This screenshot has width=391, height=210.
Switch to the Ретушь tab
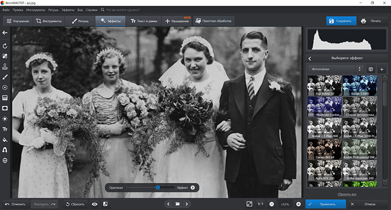tap(80, 21)
